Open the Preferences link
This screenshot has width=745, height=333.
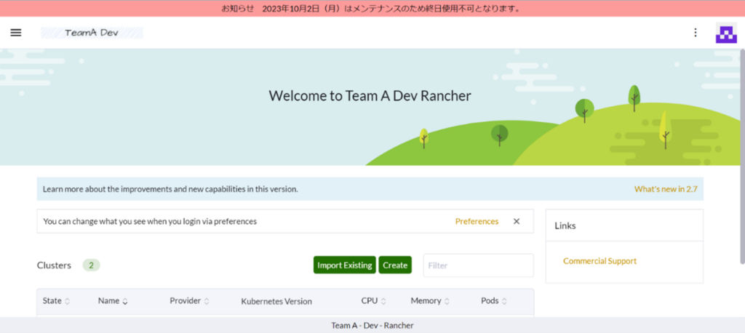point(477,222)
